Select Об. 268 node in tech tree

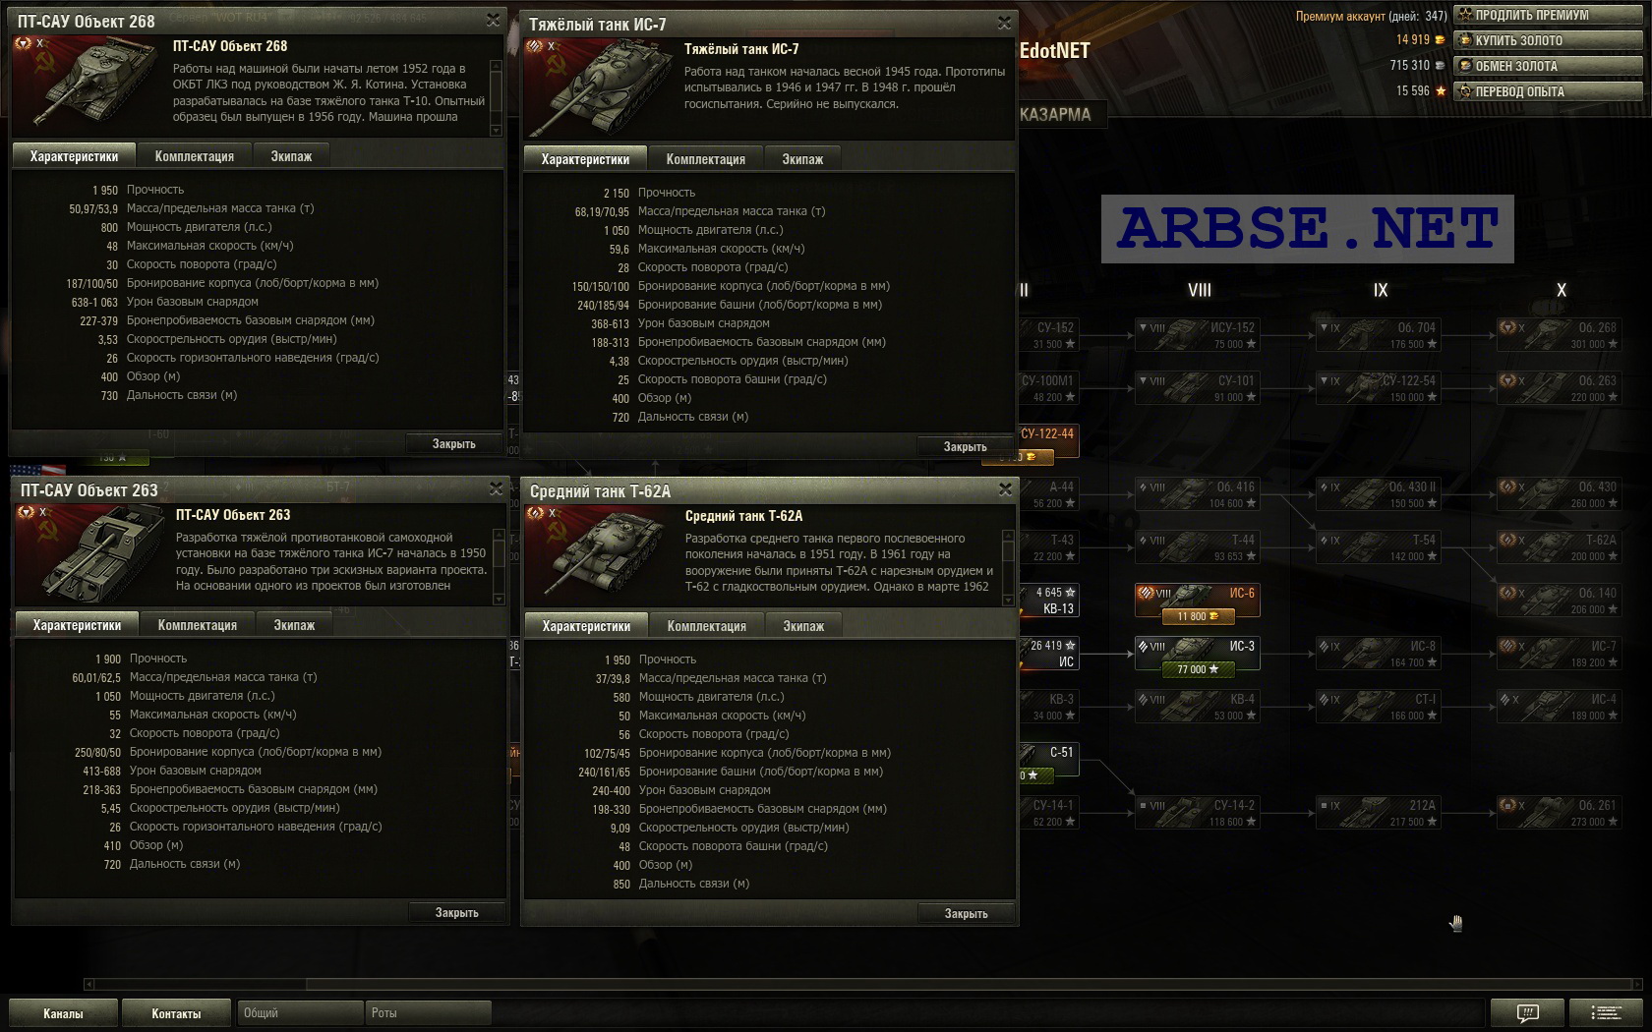[x=1559, y=335]
